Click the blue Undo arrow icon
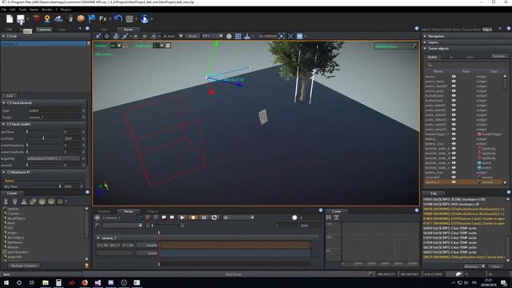Image resolution: width=512 pixels, height=288 pixels. click(118, 18)
